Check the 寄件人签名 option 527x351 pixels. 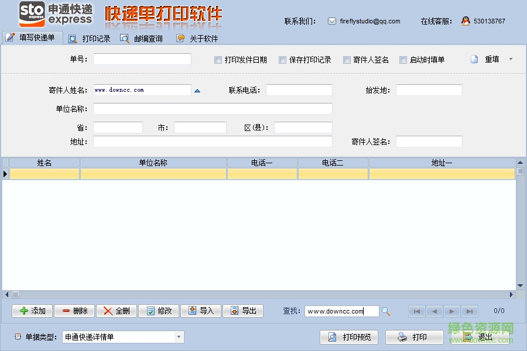click(347, 60)
